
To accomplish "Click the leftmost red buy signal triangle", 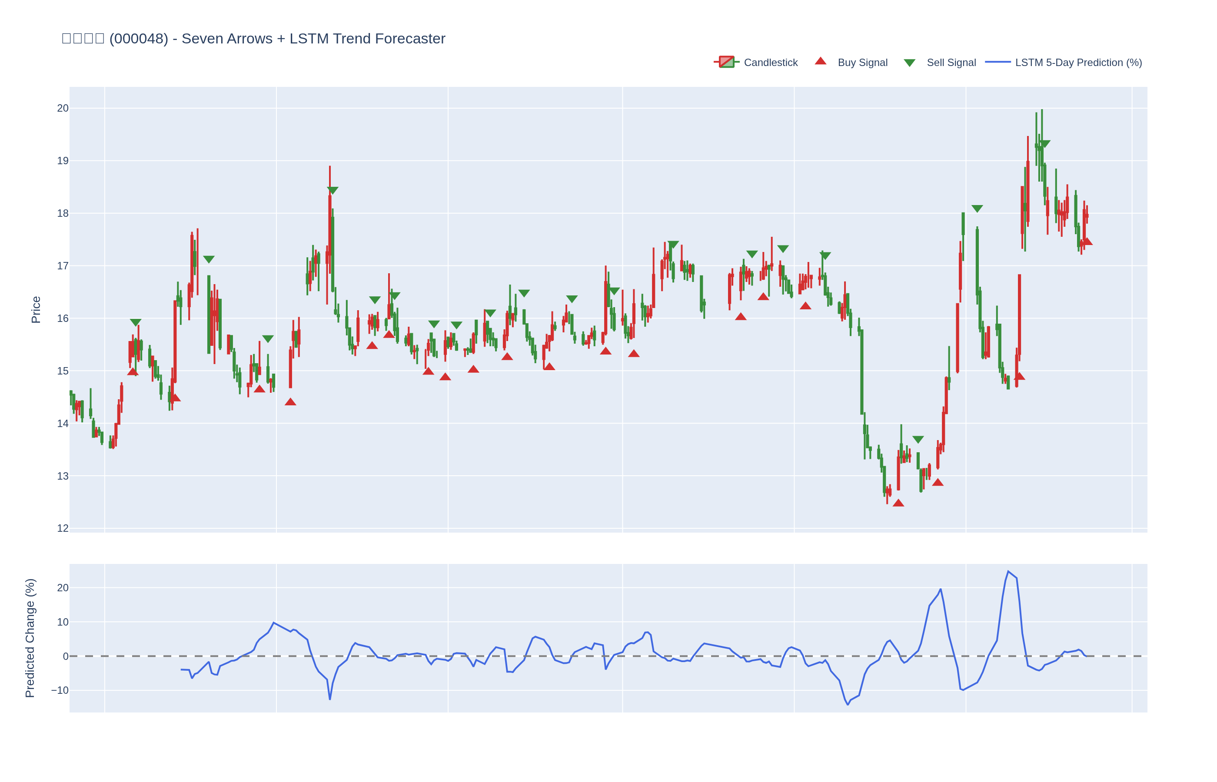I will click(133, 372).
